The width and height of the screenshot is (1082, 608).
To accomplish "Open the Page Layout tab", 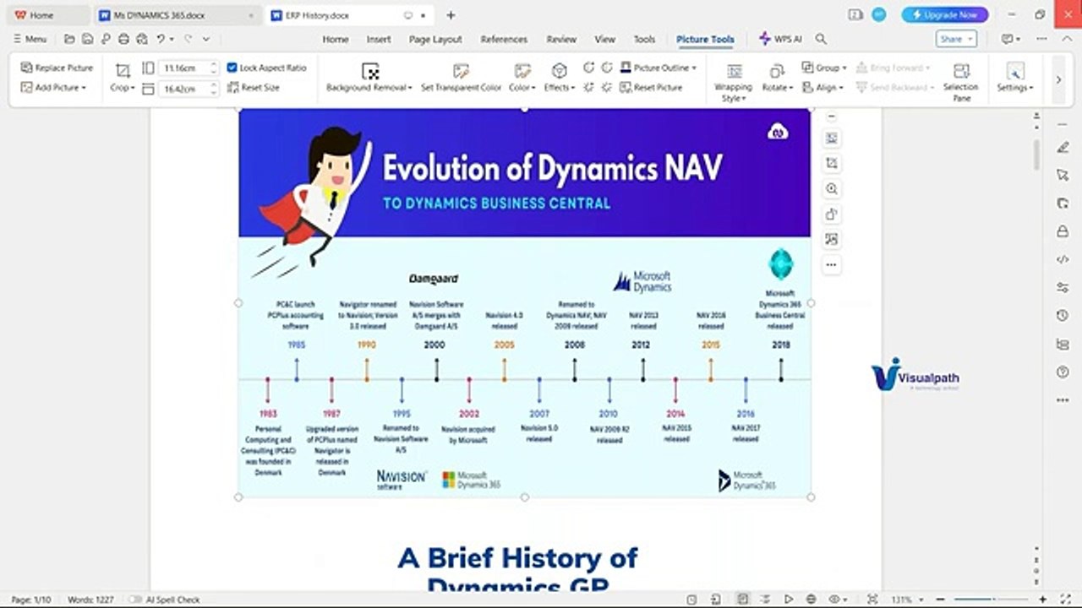I will click(x=435, y=39).
